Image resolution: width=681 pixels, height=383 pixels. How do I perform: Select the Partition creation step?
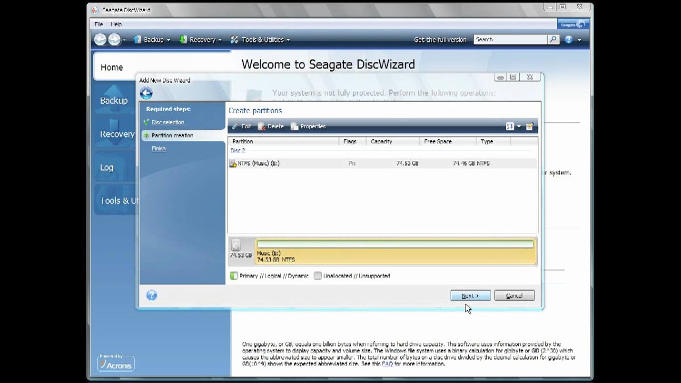tap(172, 135)
